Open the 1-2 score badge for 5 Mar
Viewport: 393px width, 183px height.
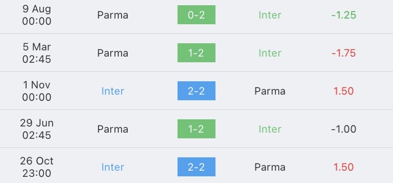196,53
